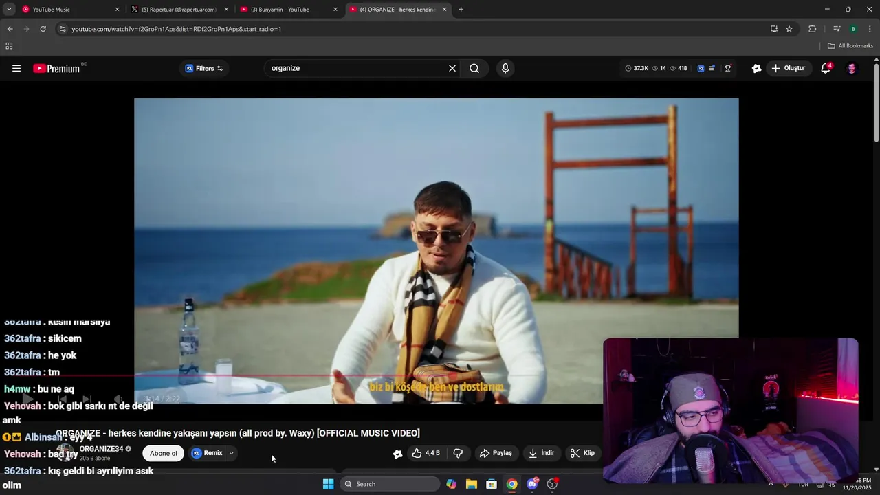Click vidIQ sparkle icon beside like button

click(397, 454)
